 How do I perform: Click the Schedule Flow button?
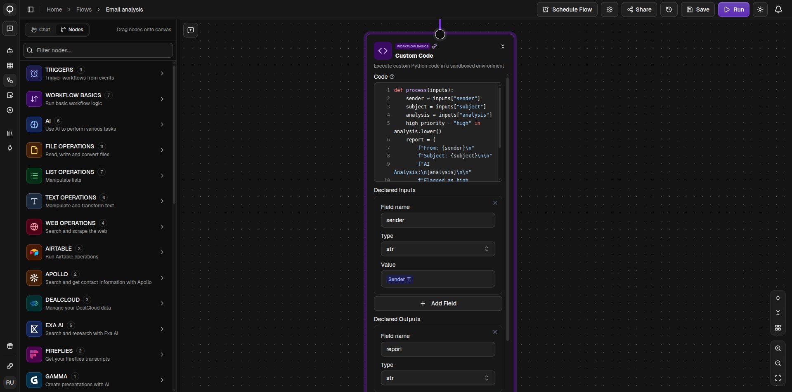567,9
